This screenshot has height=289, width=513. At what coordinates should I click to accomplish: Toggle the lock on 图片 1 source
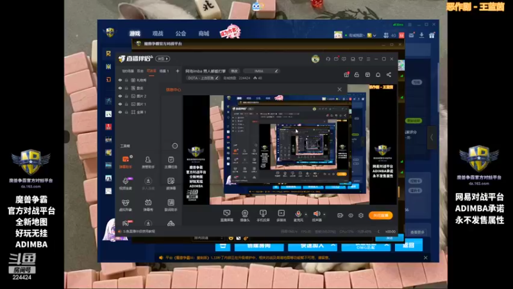126,104
